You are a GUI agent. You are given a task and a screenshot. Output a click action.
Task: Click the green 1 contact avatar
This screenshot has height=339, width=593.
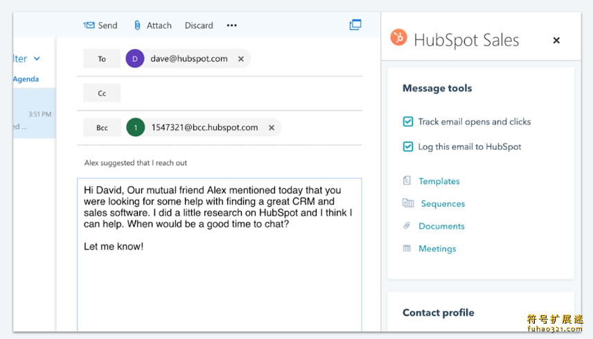[x=135, y=128]
